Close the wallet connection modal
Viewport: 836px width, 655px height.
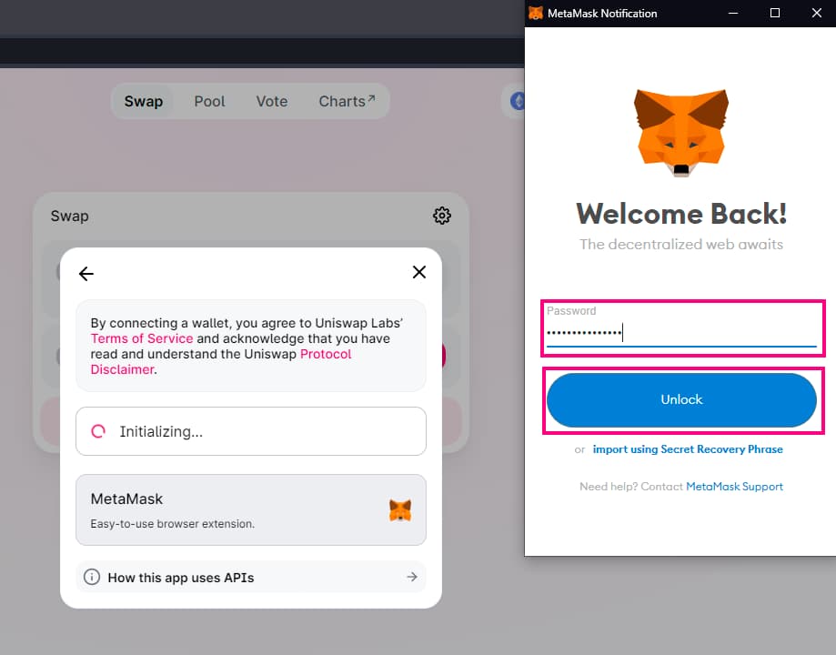419,272
